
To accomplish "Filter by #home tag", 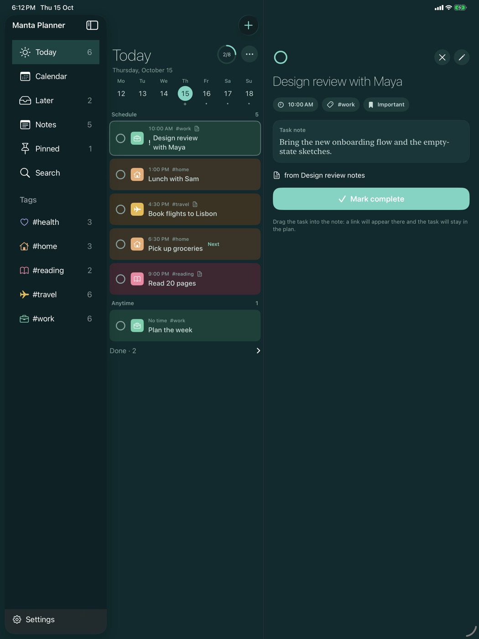I will pyautogui.click(x=56, y=246).
